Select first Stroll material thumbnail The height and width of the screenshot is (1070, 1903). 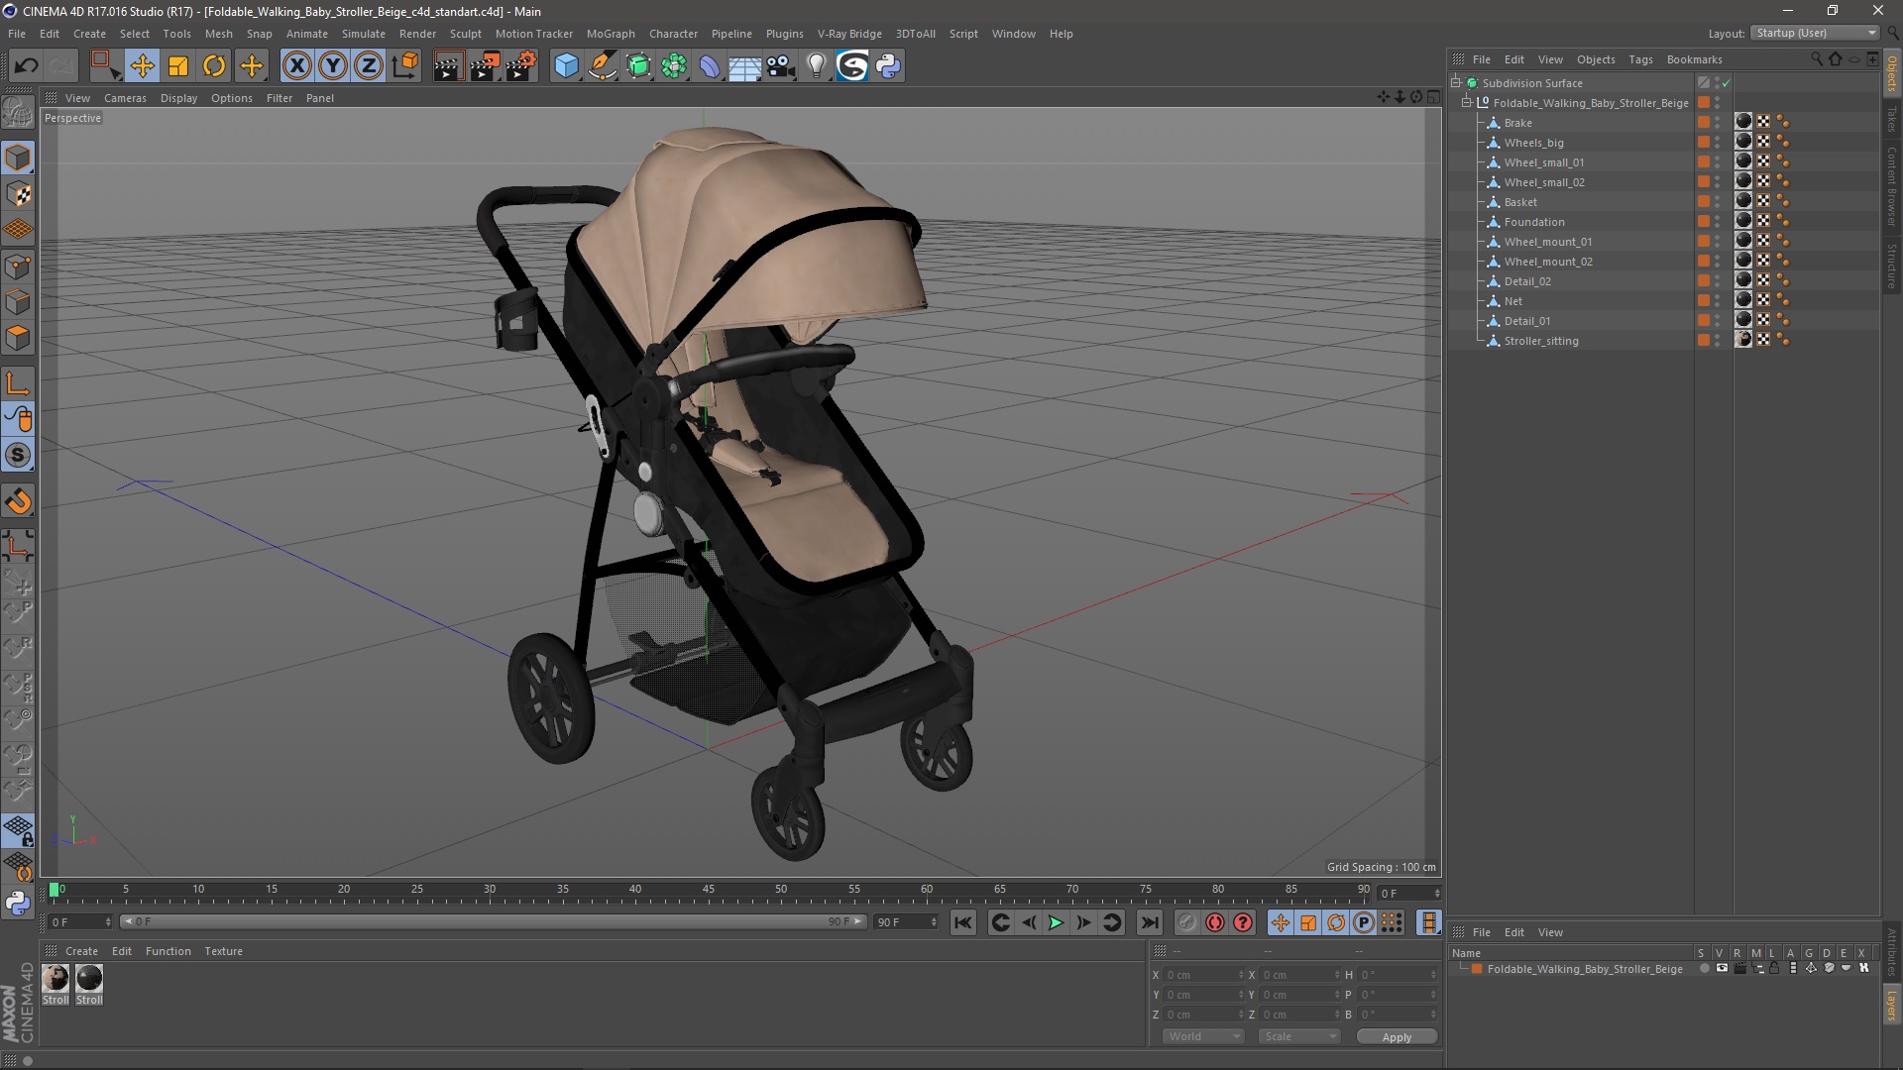(56, 979)
